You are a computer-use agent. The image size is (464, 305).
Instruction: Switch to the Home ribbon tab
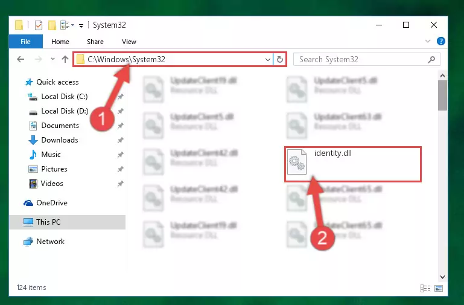[x=60, y=42]
